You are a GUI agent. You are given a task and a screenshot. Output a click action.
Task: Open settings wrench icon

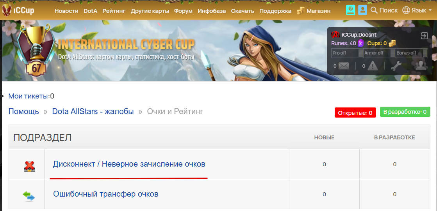(x=396, y=66)
